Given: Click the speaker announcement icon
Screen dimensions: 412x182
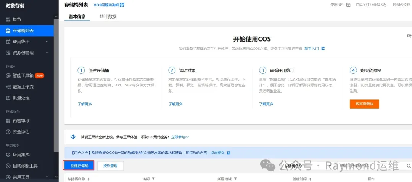Looking at the screenshot, I should tap(73, 137).
